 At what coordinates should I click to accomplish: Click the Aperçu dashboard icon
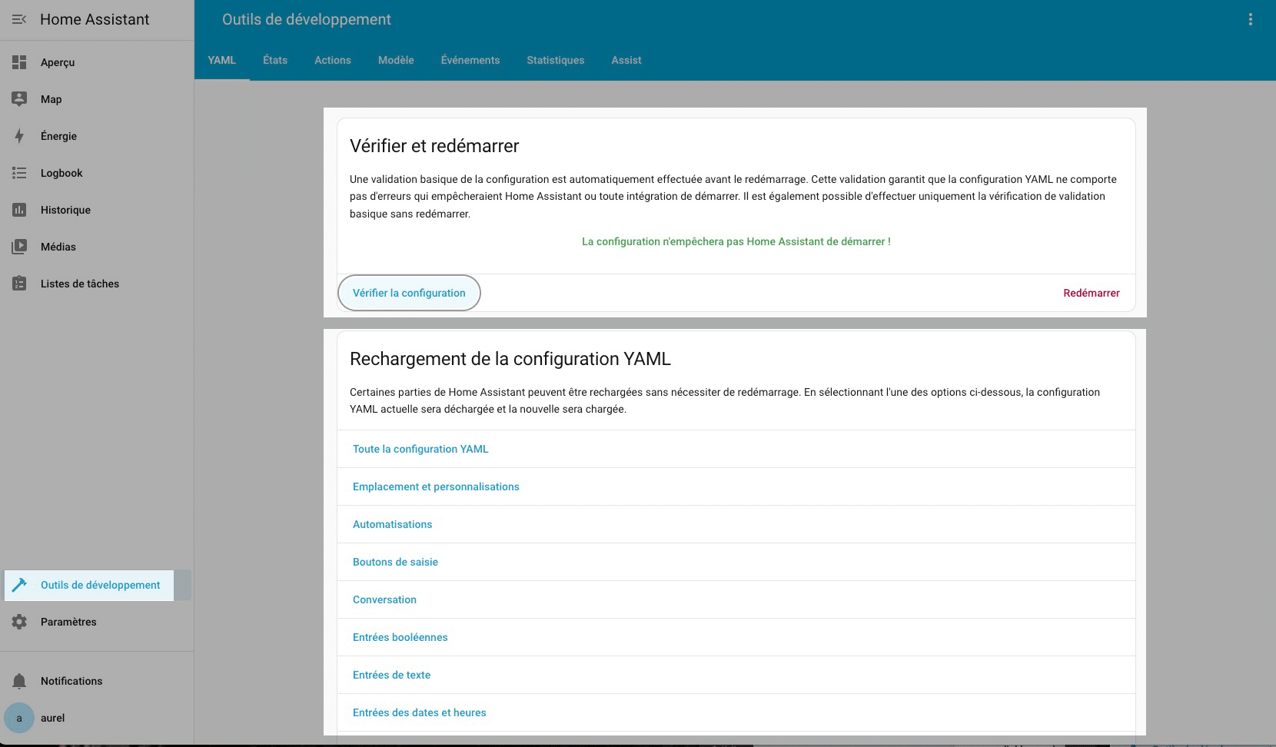pyautogui.click(x=19, y=62)
